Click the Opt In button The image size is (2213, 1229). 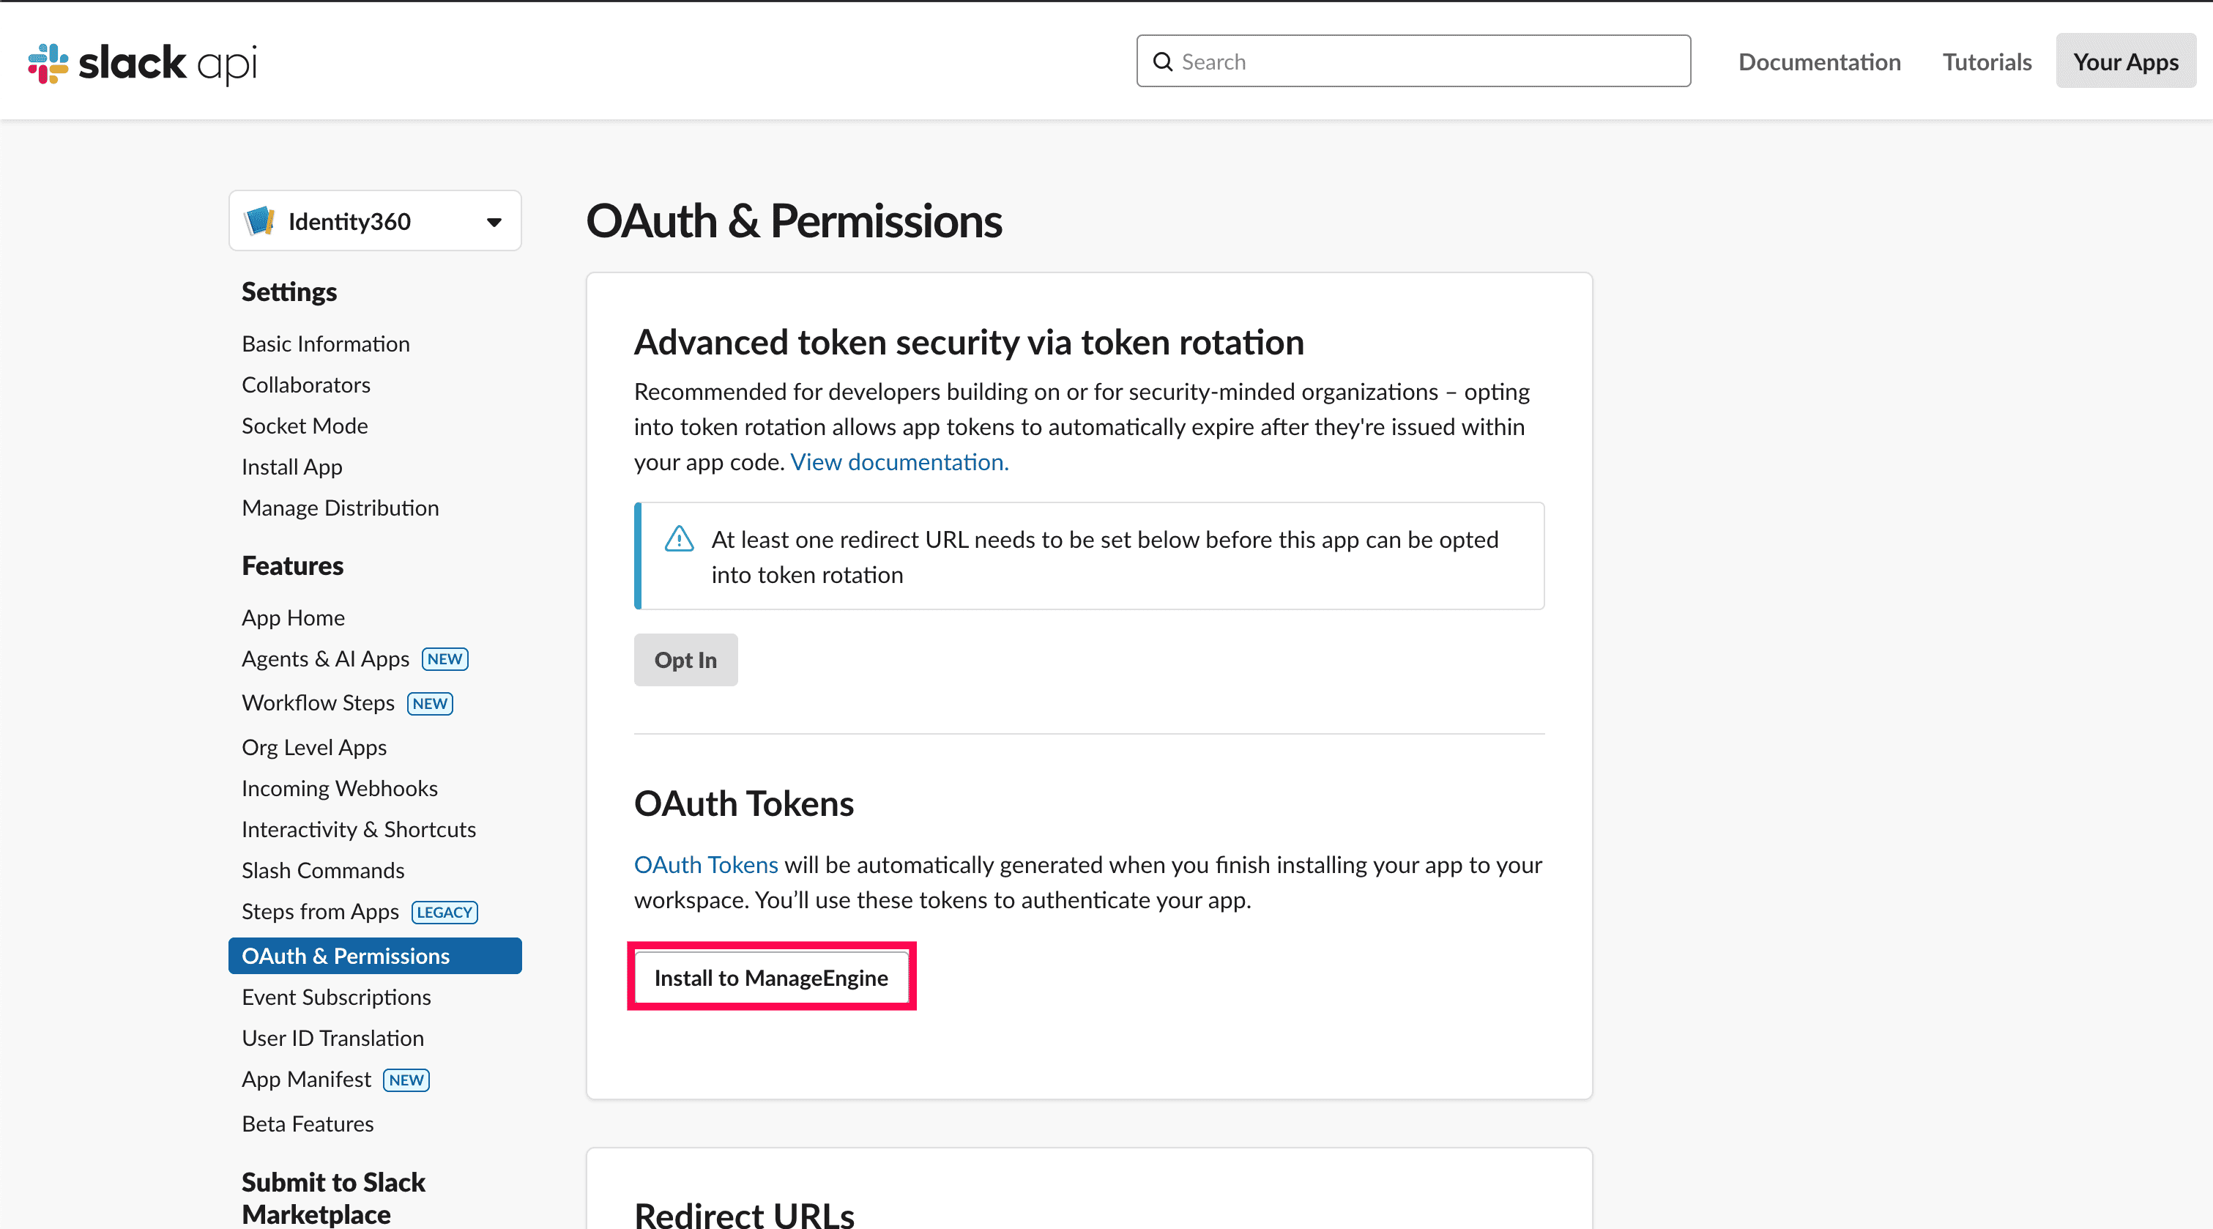pos(685,660)
